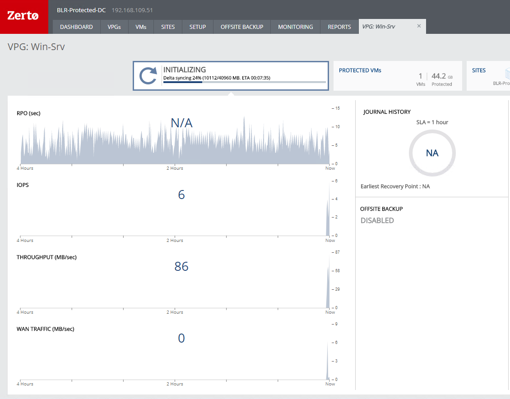The width and height of the screenshot is (510, 399).
Task: Open the Dashboard tab
Action: pos(76,27)
